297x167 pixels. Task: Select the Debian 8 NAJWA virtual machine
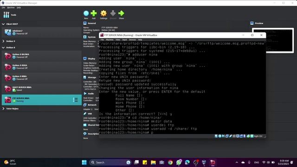coord(42,56)
